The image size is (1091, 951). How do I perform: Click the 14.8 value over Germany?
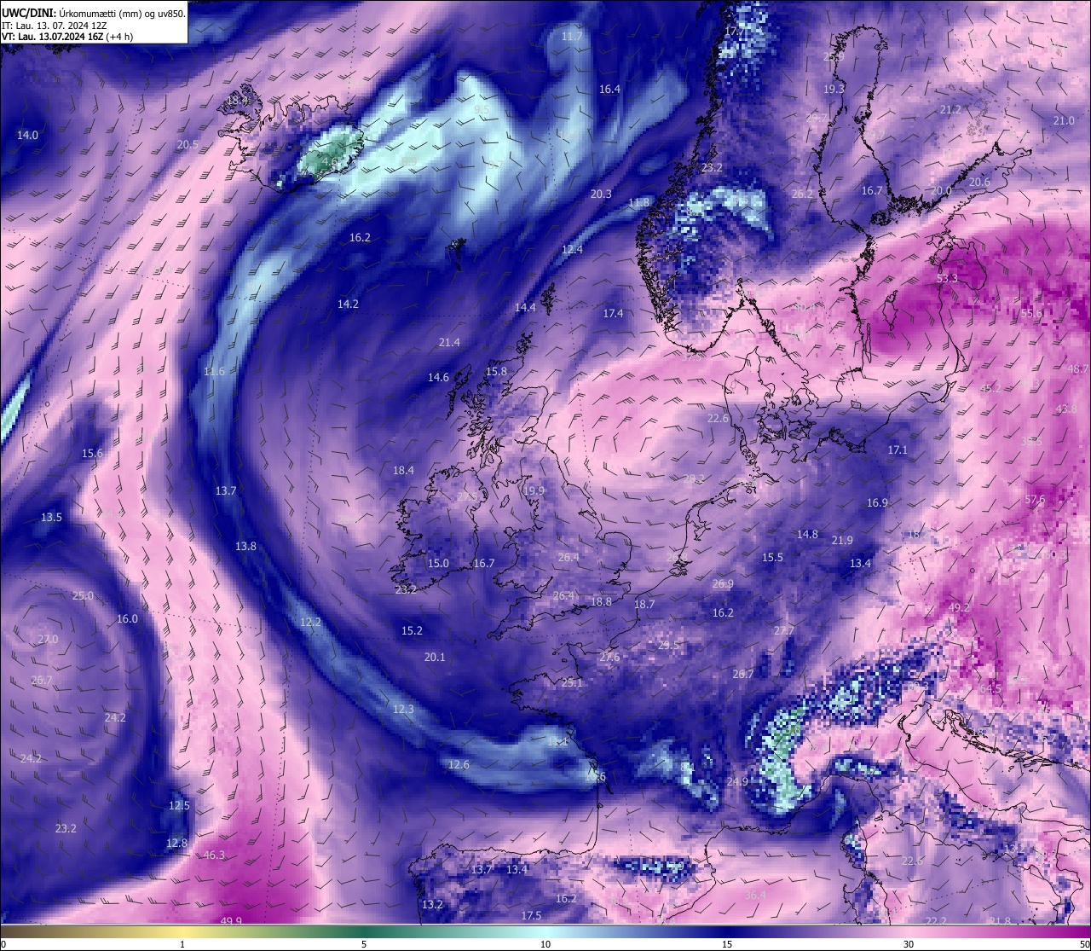(x=807, y=534)
